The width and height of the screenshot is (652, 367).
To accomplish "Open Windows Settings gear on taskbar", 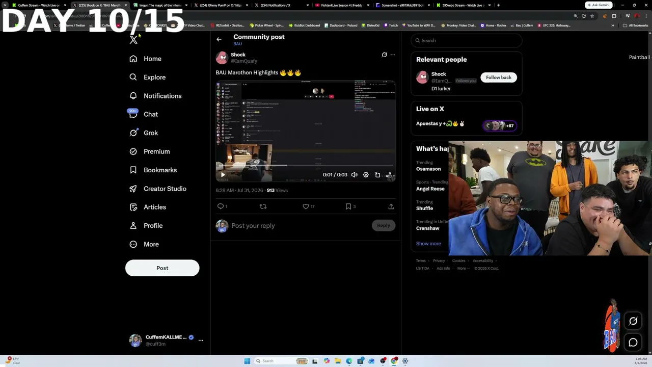I will [405, 361].
